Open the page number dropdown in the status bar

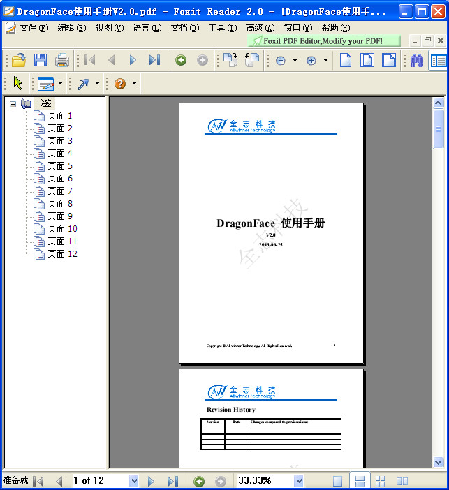point(134,481)
